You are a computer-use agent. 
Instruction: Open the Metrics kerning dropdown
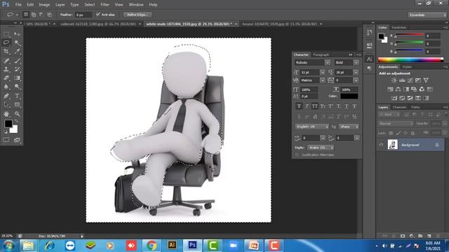323,80
